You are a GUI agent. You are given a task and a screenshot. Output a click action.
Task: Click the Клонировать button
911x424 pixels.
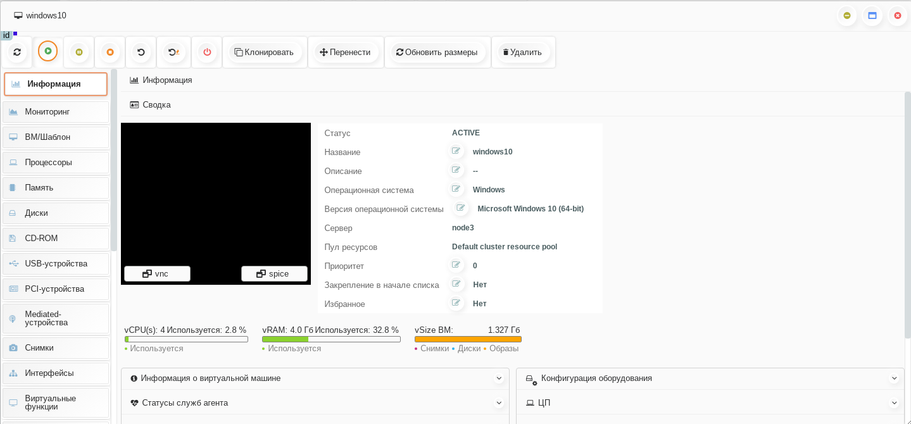point(264,52)
